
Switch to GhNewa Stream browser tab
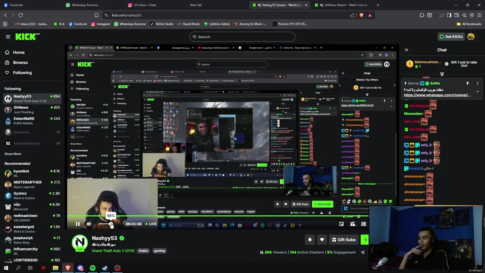click(x=341, y=5)
